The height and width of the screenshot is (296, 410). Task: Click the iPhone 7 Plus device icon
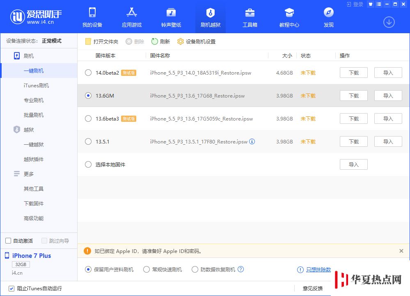click(7, 255)
